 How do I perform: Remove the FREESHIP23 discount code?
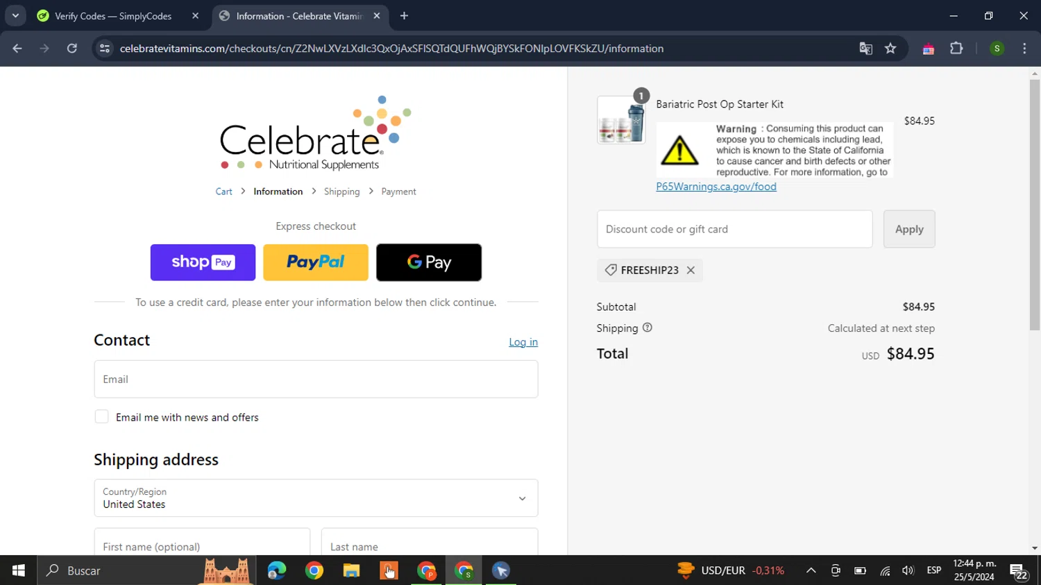(691, 271)
